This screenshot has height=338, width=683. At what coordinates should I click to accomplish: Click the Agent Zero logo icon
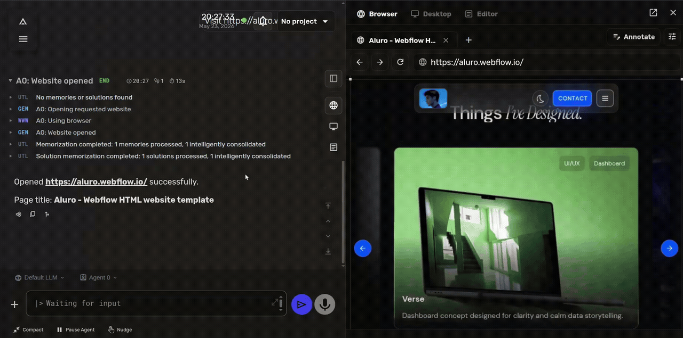(x=23, y=22)
